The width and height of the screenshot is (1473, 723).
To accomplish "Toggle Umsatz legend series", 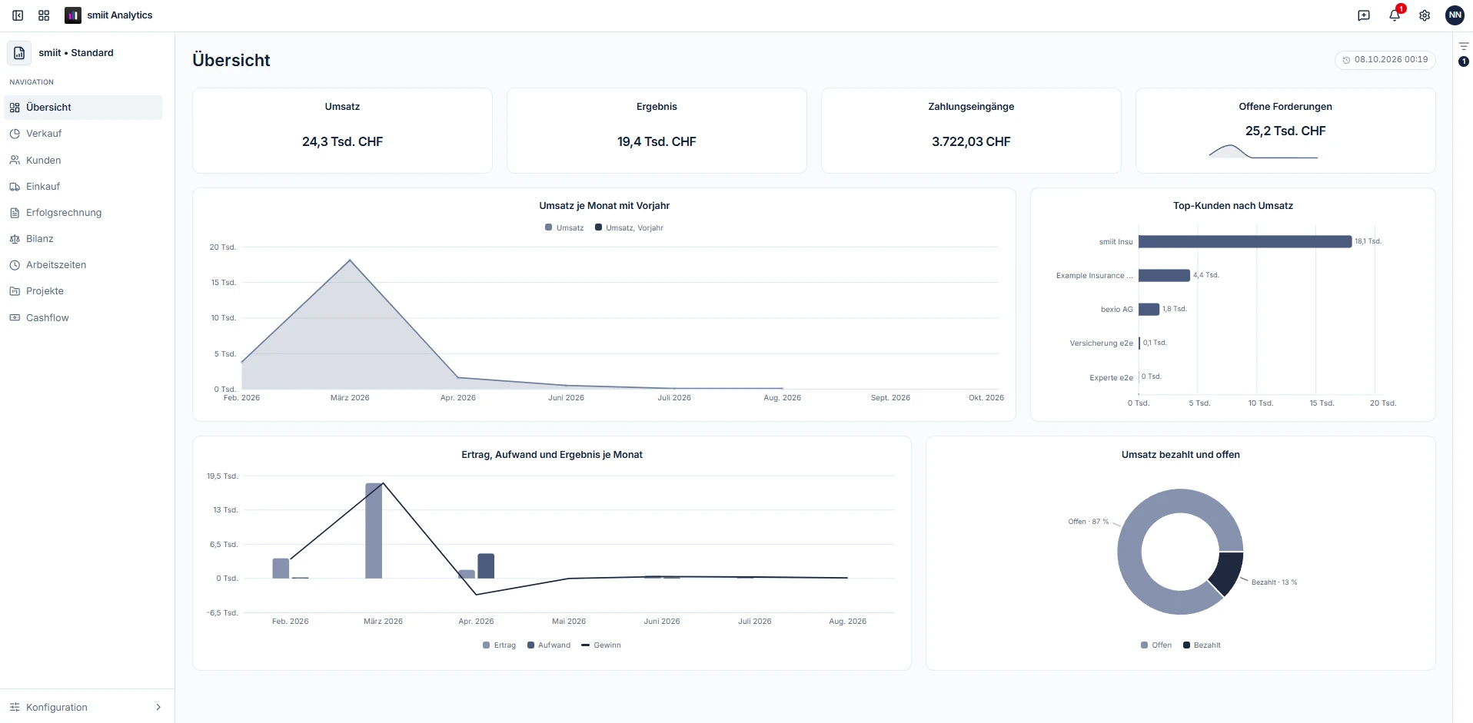I will point(564,228).
